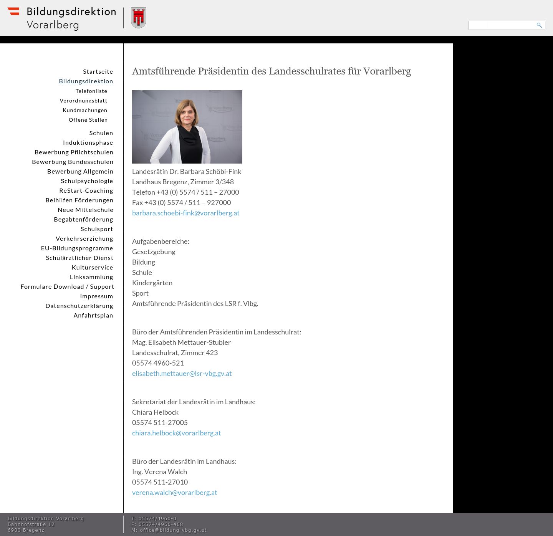Image resolution: width=553 pixels, height=536 pixels.
Task: Email barbara.schoebi-fink@vorarlberg.at
Action: pos(186,213)
